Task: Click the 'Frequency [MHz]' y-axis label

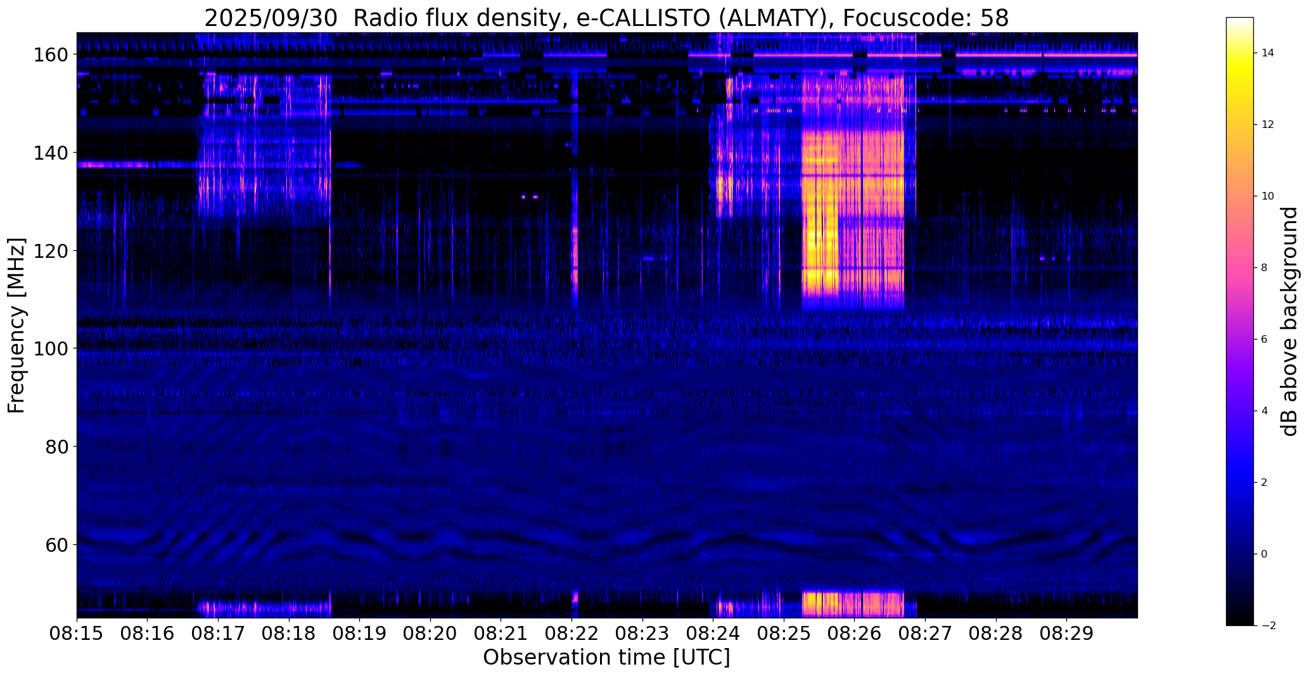Action: point(16,325)
